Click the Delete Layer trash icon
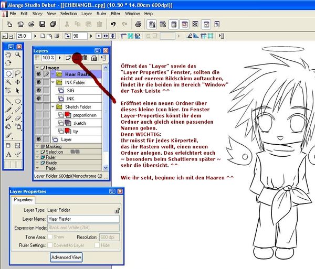This screenshot has width=315, height=269. tap(85, 58)
